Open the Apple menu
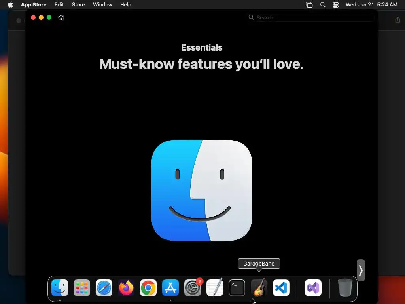405x304 pixels. [x=10, y=4]
